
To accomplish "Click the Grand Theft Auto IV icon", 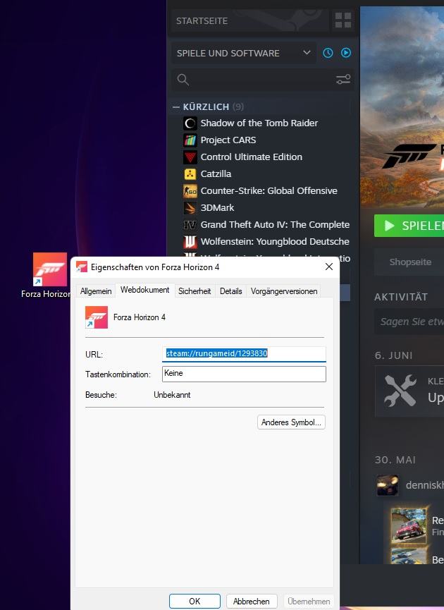I will 190,225.
